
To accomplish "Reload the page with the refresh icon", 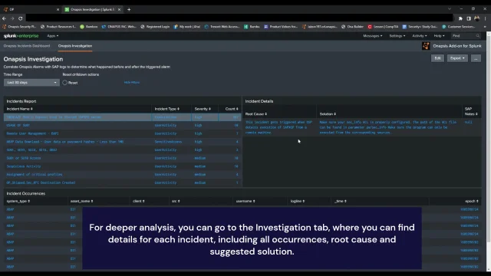I will 21,18.
